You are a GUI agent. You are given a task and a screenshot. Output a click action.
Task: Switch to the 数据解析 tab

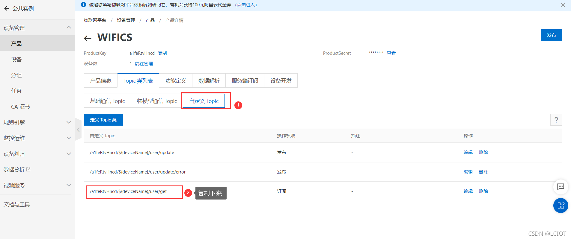click(x=209, y=80)
